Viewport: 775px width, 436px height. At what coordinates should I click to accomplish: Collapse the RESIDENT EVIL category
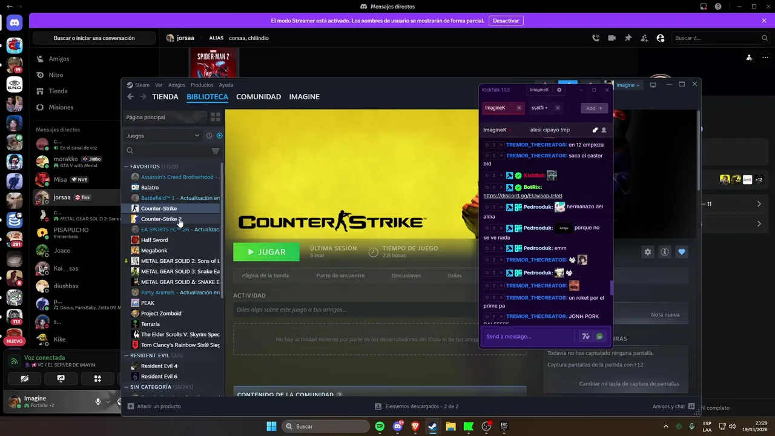[x=127, y=355]
